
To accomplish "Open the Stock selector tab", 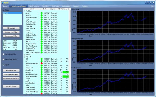I will pos(34,6).
